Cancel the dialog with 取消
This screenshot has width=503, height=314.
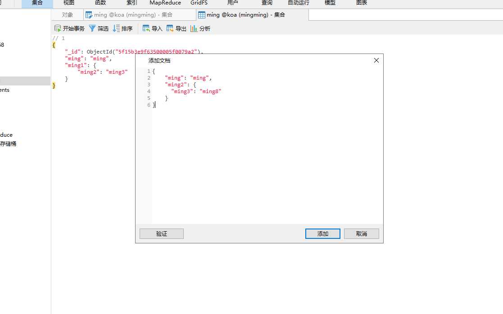point(362,233)
